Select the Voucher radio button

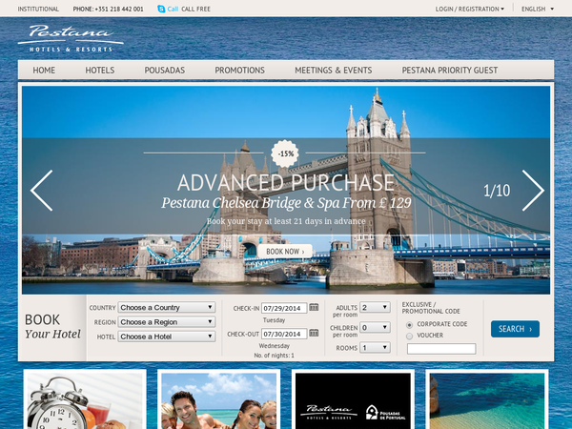point(409,336)
